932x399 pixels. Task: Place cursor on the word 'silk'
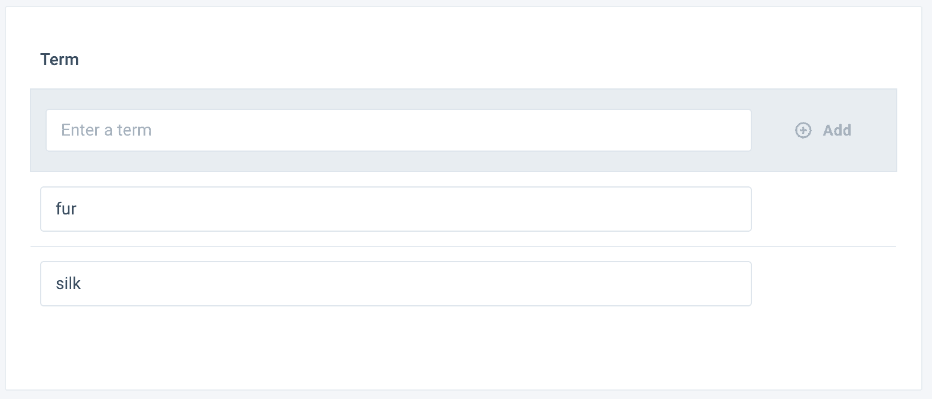[68, 284]
